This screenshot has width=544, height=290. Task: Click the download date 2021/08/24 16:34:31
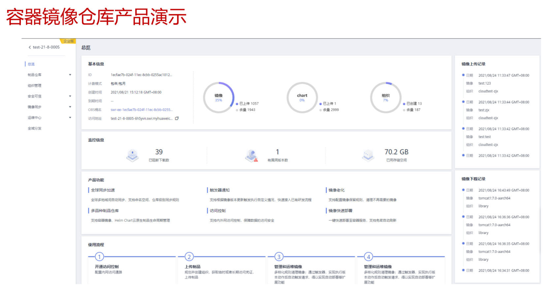504,271
